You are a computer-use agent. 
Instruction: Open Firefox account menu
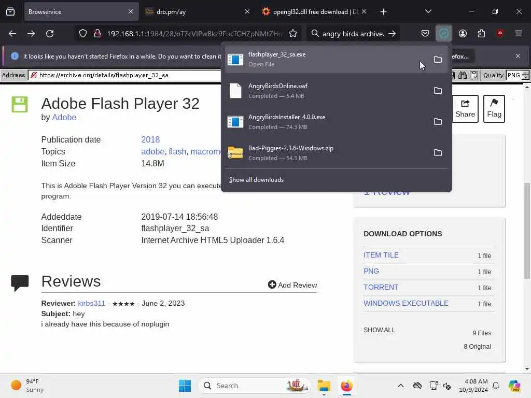463,33
